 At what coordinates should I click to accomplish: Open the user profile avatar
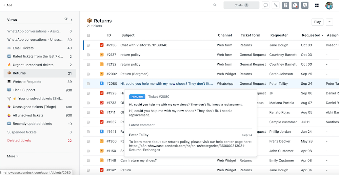pyautogui.click(x=329, y=5)
